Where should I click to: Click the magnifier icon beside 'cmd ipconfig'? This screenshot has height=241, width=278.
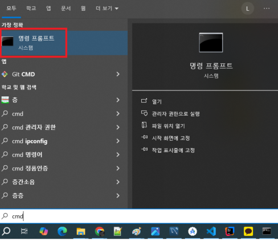[5, 141]
